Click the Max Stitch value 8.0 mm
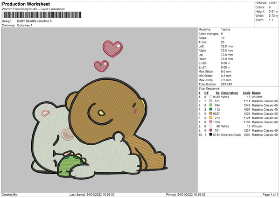The height and width of the screenshot is (198, 280). (x=226, y=71)
